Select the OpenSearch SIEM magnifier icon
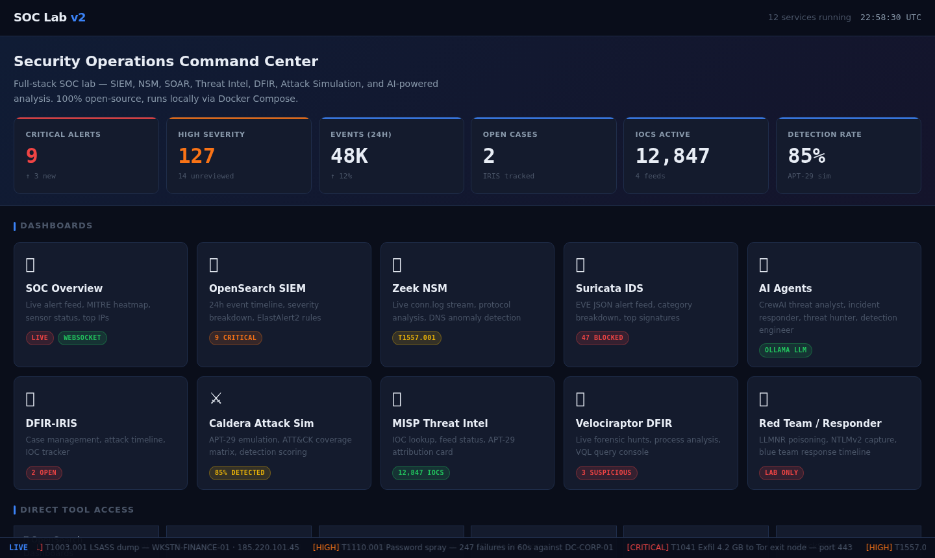The width and height of the screenshot is (935, 558). click(214, 265)
